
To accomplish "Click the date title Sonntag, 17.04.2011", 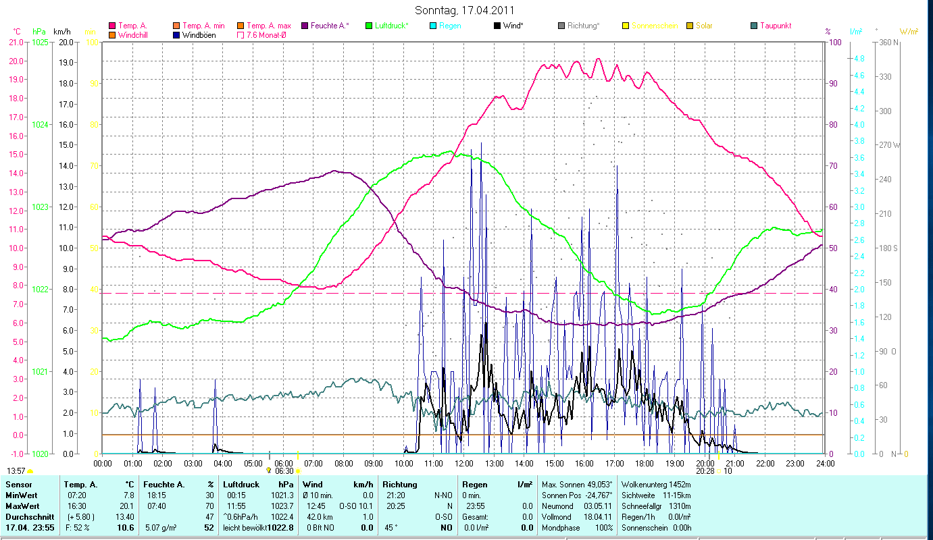I will 466,10.
